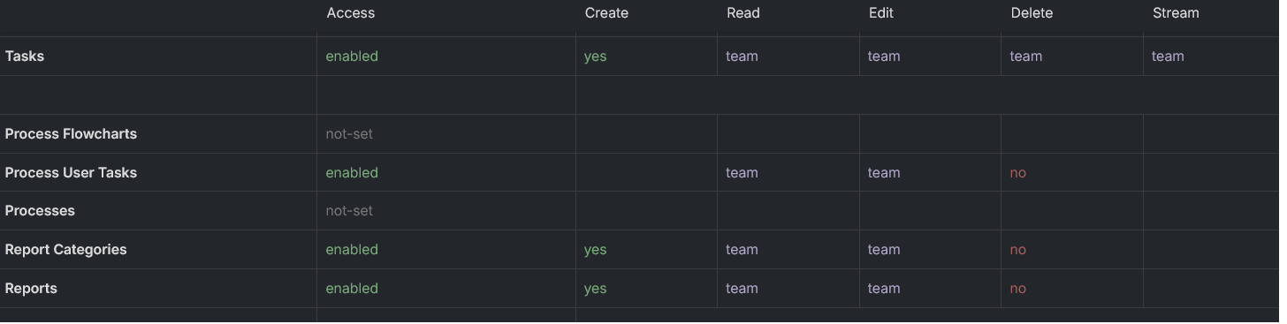Open Process User Tasks read 'team' value

742,173
